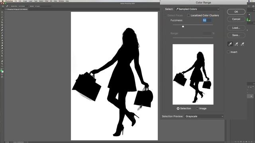Click the Load... button
255x143 pixels.
click(x=236, y=28)
